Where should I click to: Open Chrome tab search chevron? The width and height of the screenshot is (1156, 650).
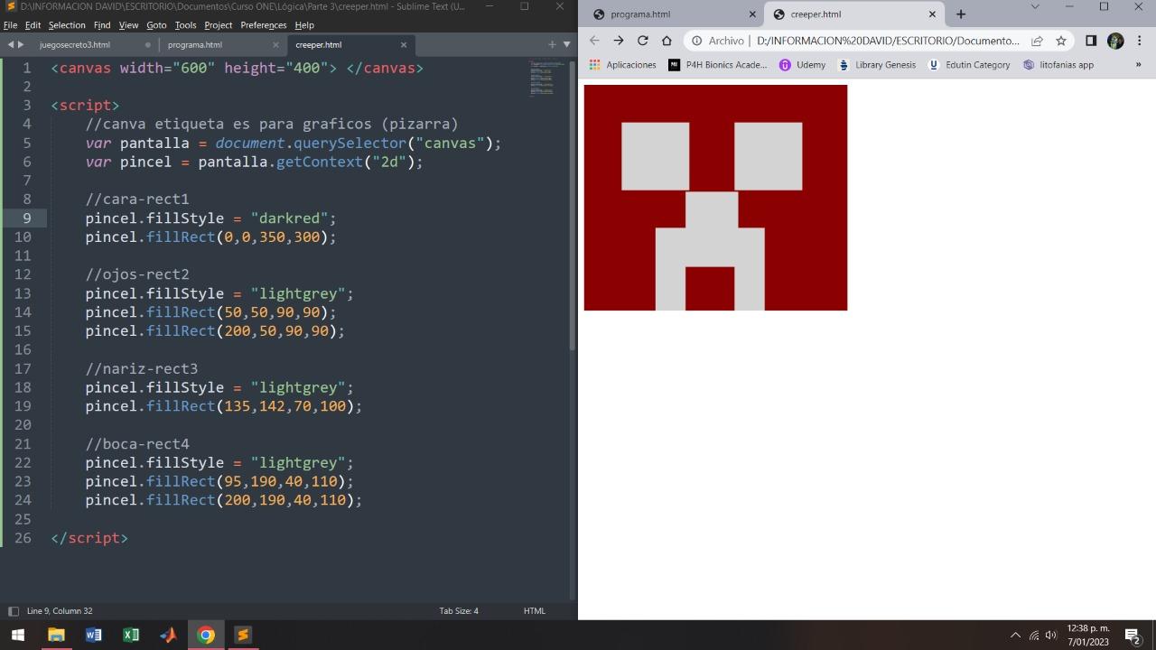coord(1035,7)
